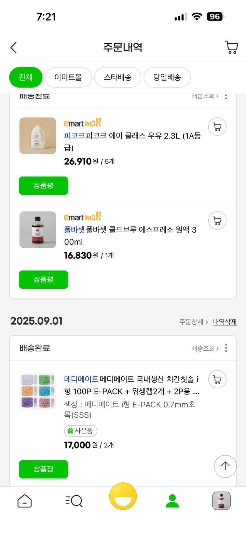Open category search in bottom bar
This screenshot has height=534, width=246.
coord(74,501)
